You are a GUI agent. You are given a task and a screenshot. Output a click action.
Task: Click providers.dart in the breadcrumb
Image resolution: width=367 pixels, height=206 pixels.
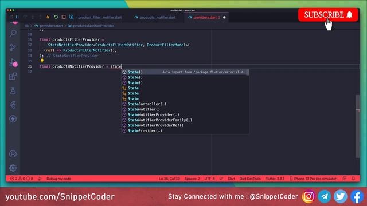51,26
